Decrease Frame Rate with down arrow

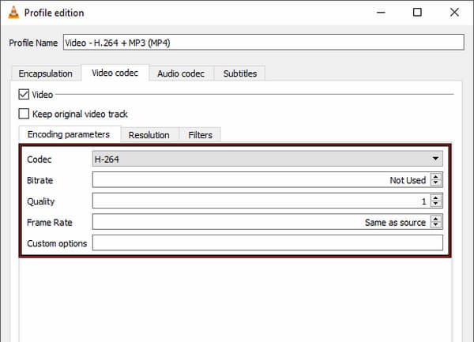(x=435, y=225)
